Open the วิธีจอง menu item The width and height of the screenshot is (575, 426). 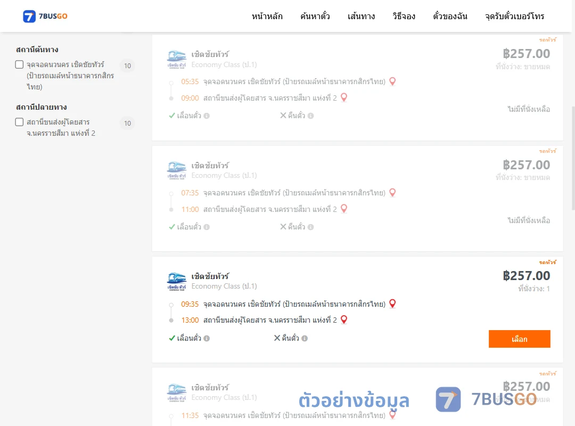pos(404,16)
